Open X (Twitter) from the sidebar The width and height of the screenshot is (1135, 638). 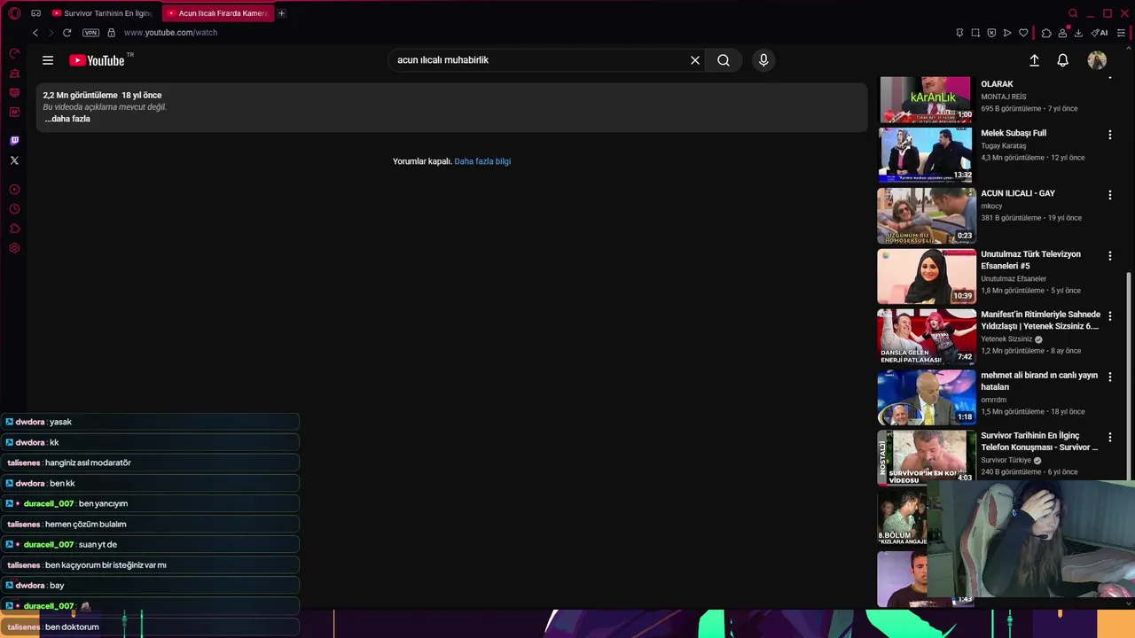14,160
